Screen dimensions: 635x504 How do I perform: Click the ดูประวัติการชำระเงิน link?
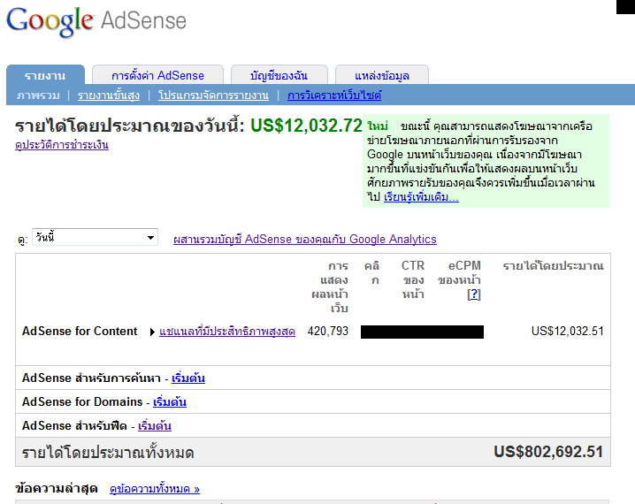[x=62, y=144]
